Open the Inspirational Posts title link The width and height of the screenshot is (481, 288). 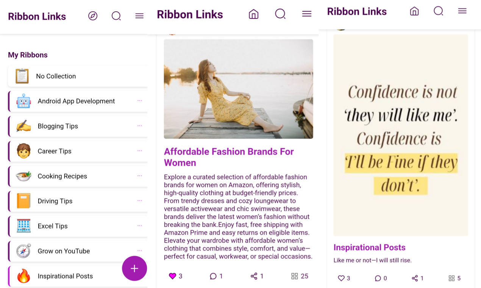point(369,247)
